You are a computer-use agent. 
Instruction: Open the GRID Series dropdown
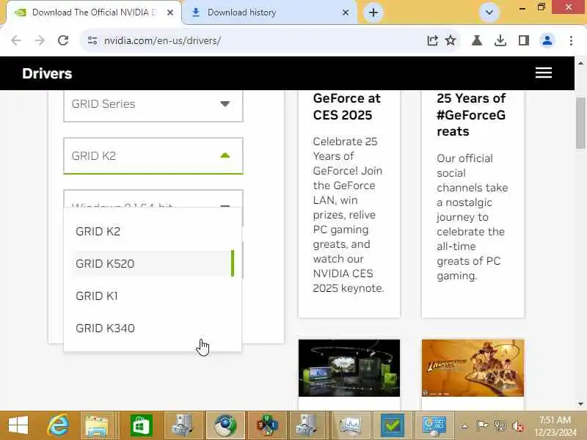pos(153,103)
